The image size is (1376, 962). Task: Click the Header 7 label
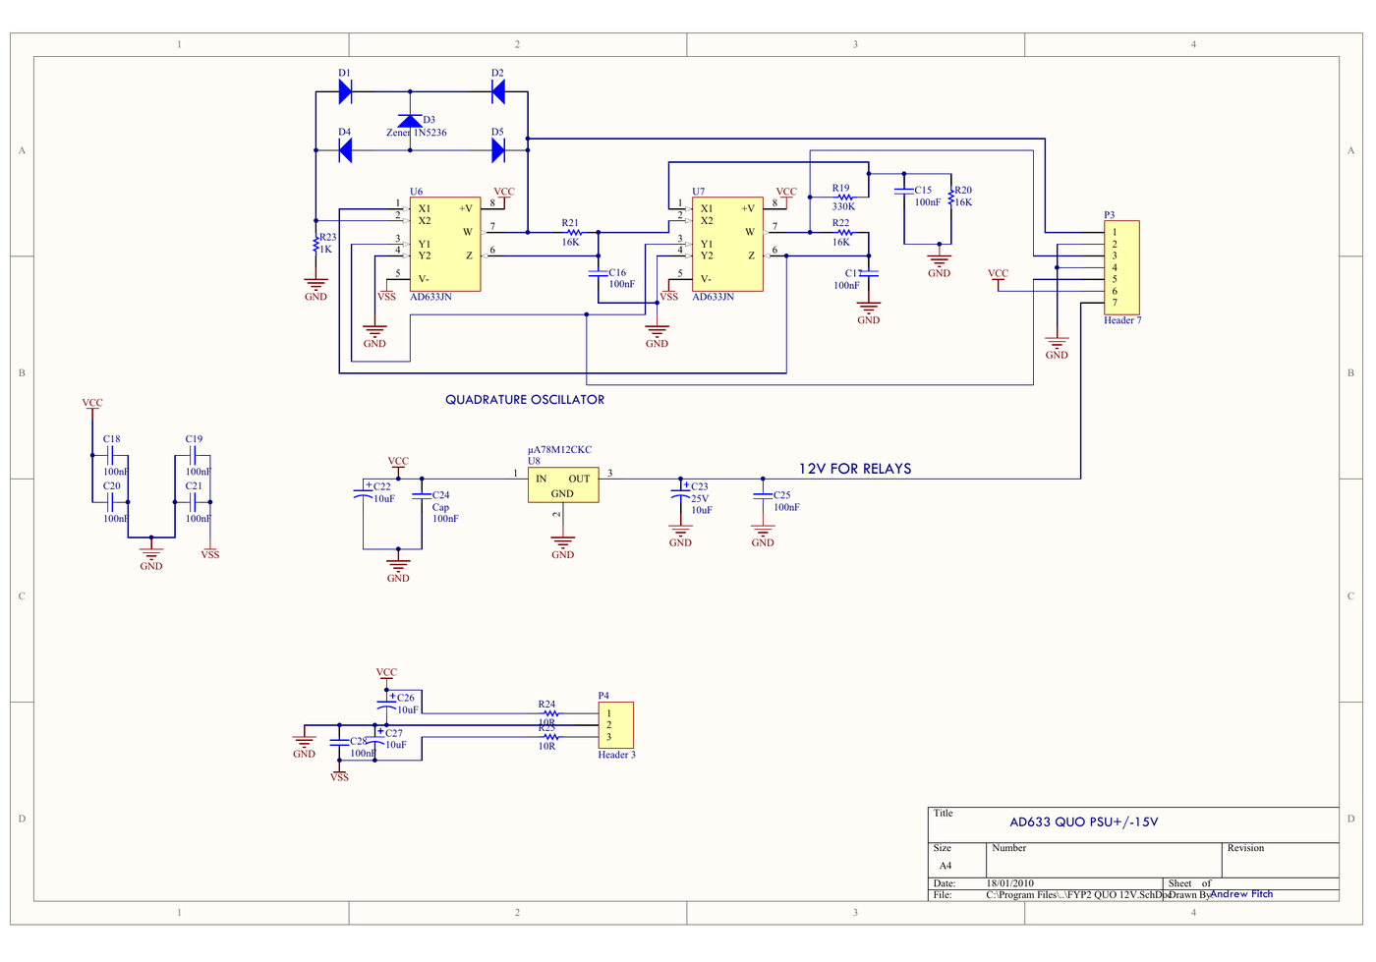click(x=1122, y=320)
